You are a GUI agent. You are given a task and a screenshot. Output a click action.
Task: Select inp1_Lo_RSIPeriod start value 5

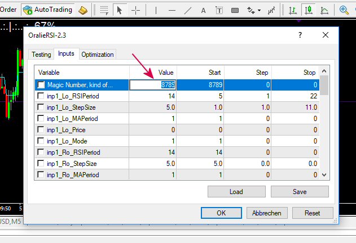[x=220, y=96]
